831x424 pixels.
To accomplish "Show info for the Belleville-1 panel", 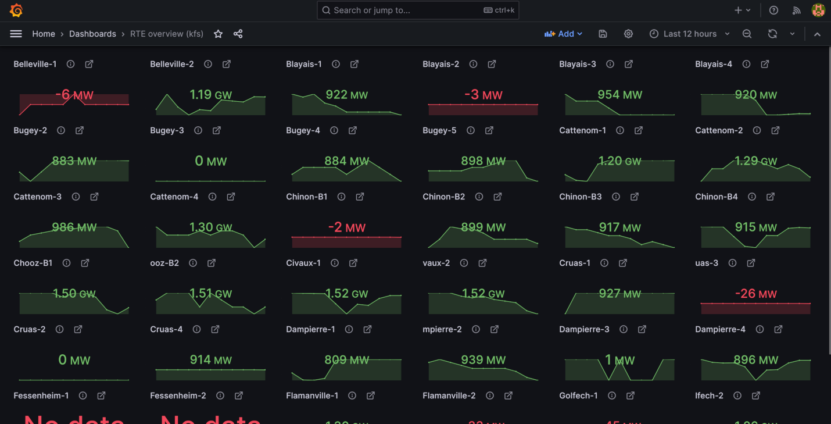I will pos(70,64).
